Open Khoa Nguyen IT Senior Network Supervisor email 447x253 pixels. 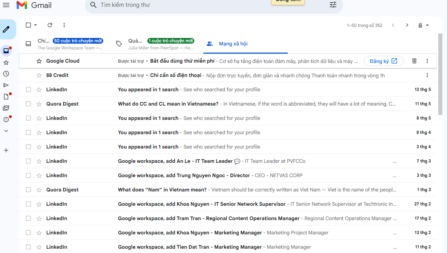(228, 204)
